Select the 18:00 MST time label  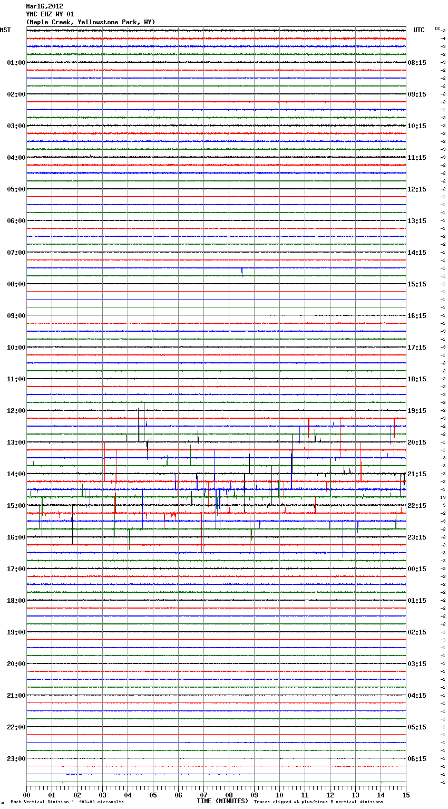[16, 601]
